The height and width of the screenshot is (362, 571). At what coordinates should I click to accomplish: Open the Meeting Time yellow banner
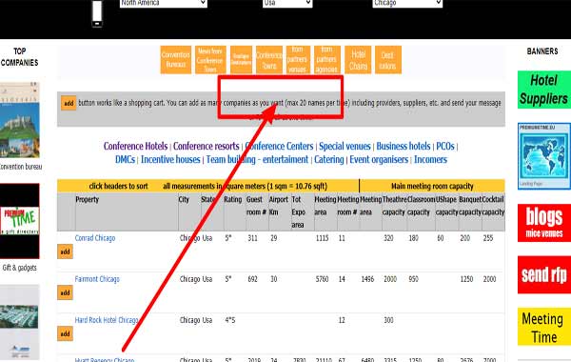coord(544,327)
